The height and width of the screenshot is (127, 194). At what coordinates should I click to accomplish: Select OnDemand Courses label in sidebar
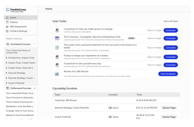click(x=21, y=88)
